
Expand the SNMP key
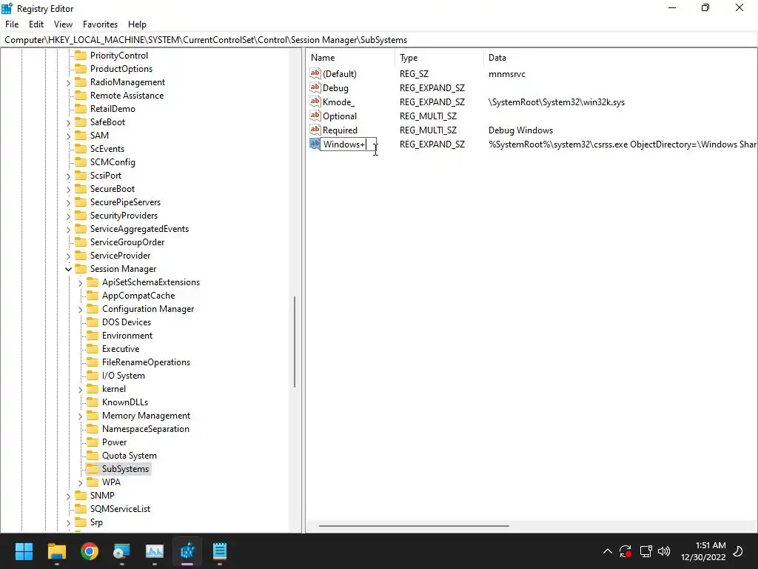[x=69, y=496]
